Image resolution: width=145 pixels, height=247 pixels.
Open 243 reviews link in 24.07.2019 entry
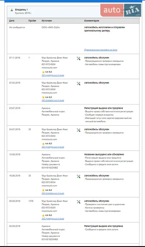pos(53,147)
